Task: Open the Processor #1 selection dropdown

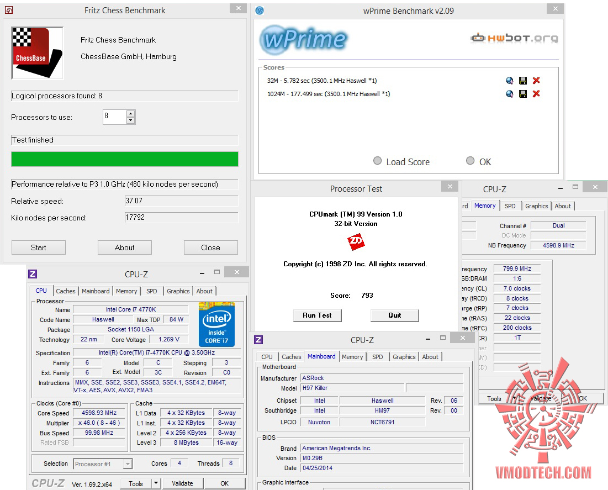Action: (128, 463)
